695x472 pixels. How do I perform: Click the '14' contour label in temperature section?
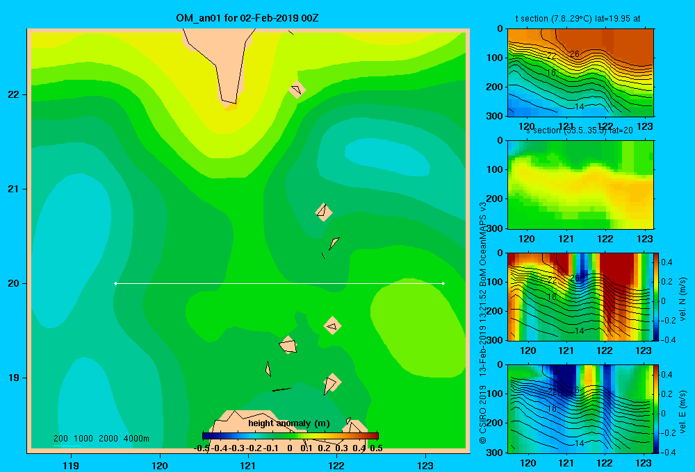(580, 106)
